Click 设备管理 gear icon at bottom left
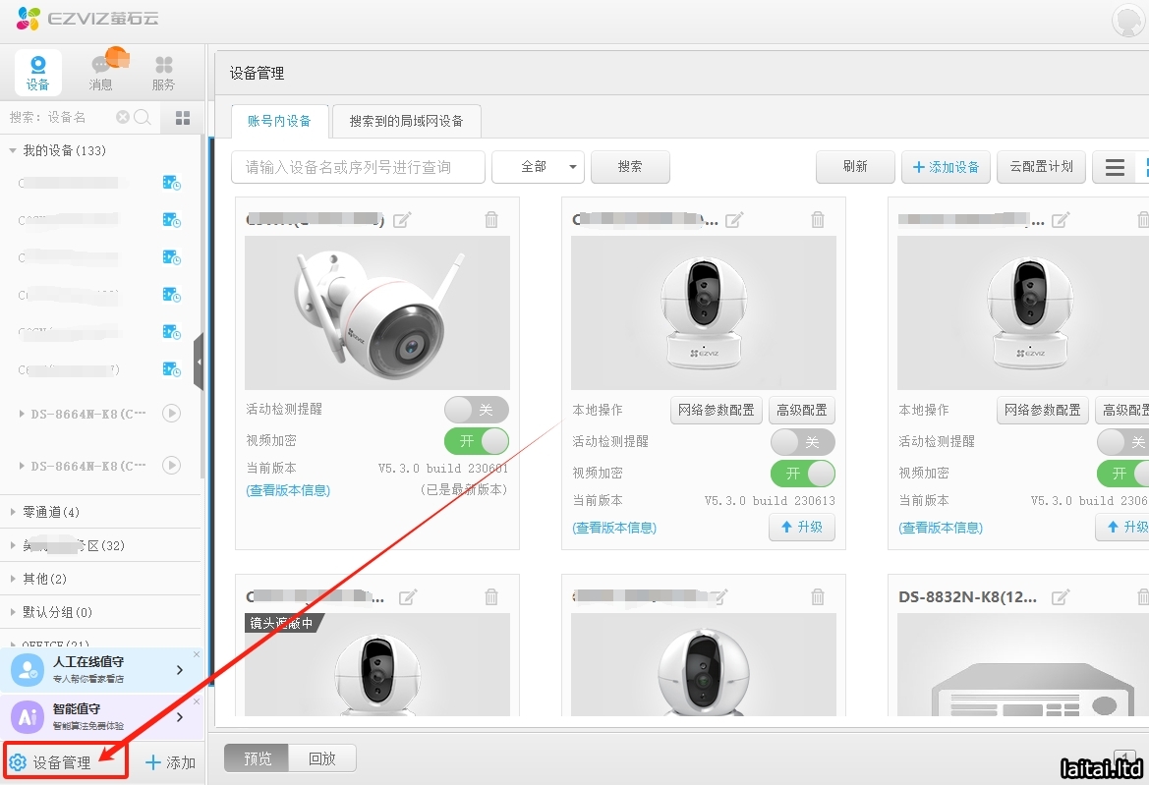1149x785 pixels. pyautogui.click(x=17, y=762)
